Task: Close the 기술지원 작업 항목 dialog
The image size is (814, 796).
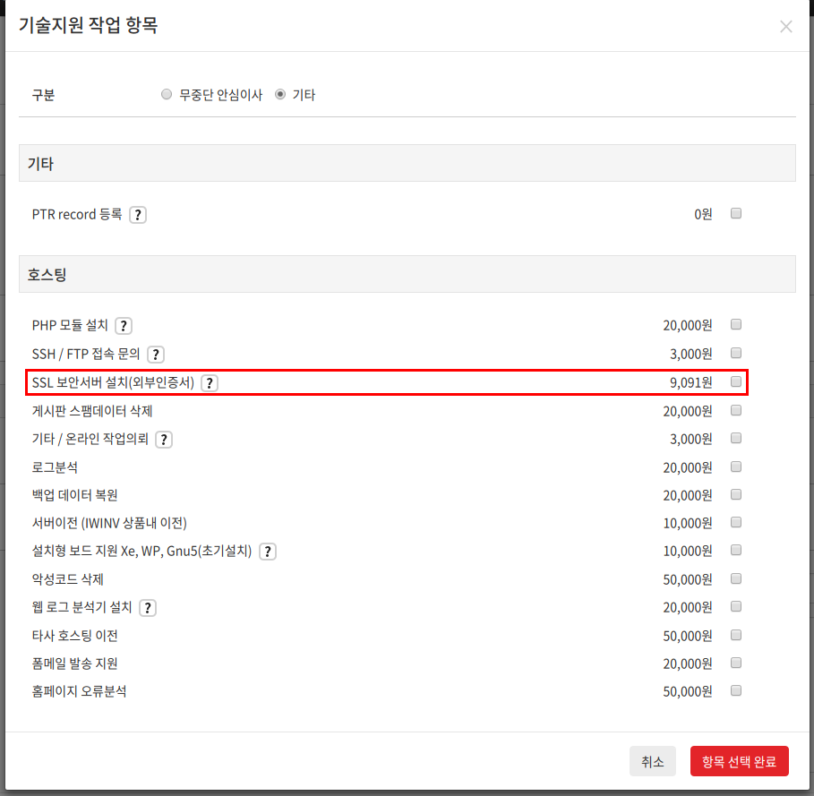Action: [786, 27]
